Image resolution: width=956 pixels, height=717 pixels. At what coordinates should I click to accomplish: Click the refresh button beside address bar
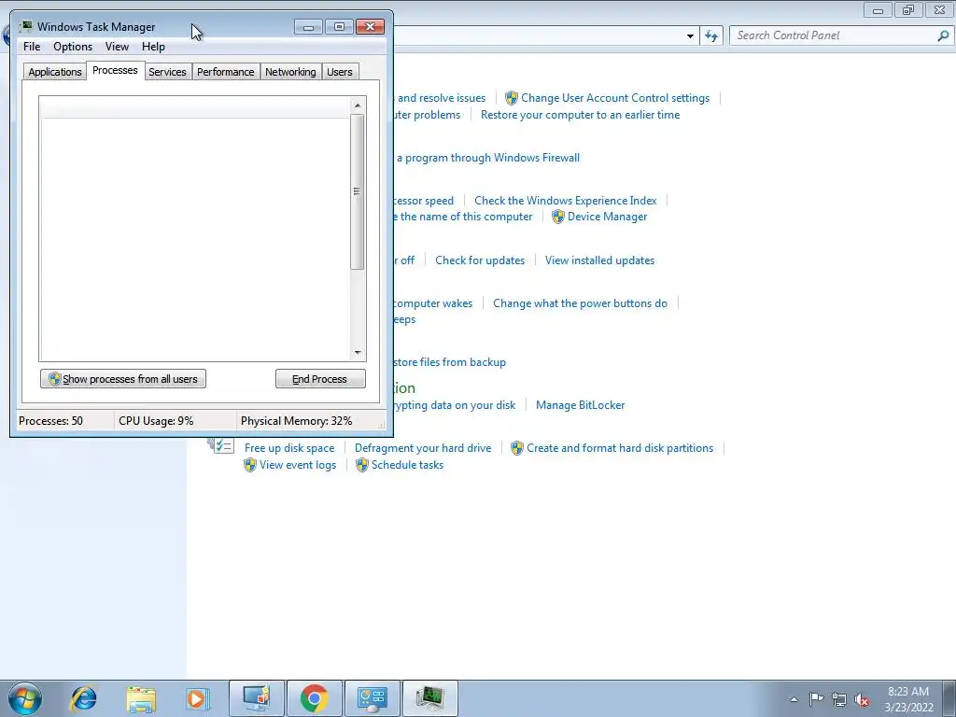tap(710, 36)
